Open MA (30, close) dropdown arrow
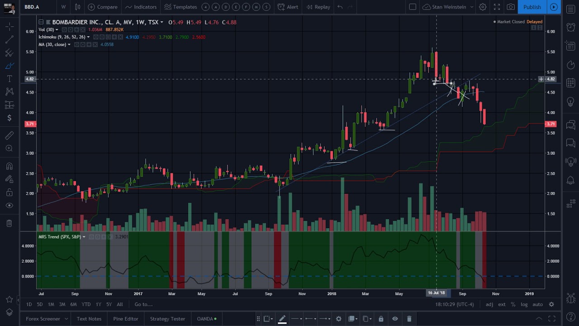 (69, 44)
